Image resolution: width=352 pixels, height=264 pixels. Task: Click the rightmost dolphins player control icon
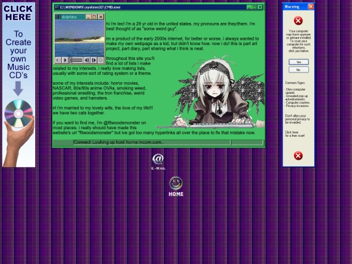pyautogui.click(x=101, y=60)
